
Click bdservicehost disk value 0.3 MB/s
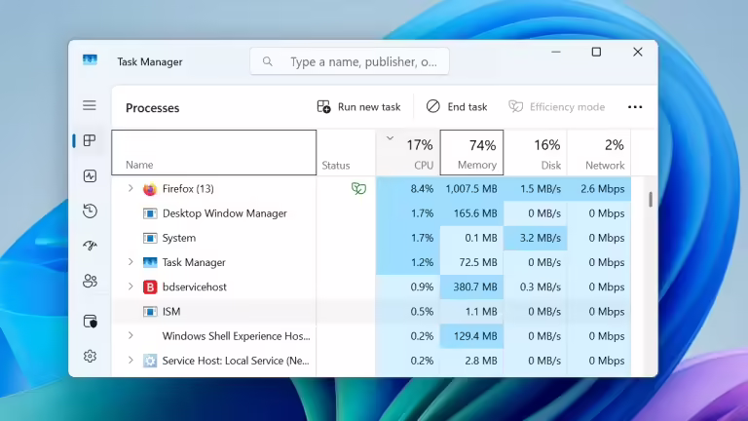[541, 287]
